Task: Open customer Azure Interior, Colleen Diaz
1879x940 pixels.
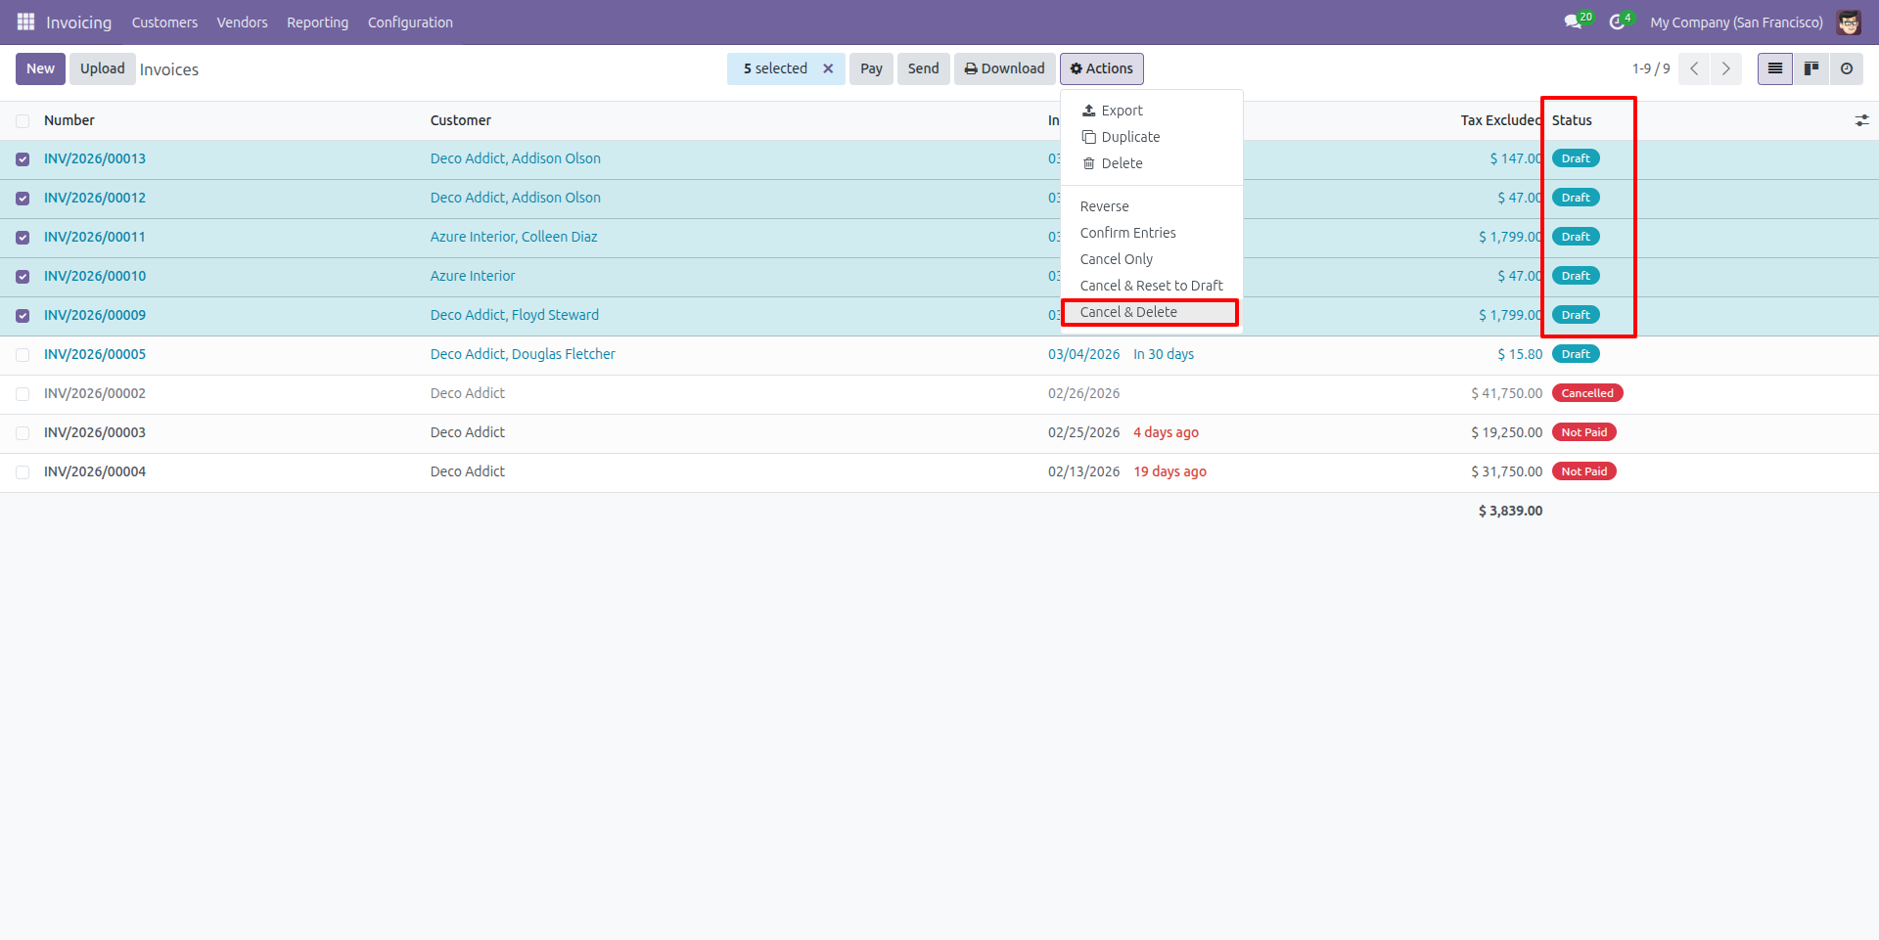Action: pyautogui.click(x=514, y=237)
